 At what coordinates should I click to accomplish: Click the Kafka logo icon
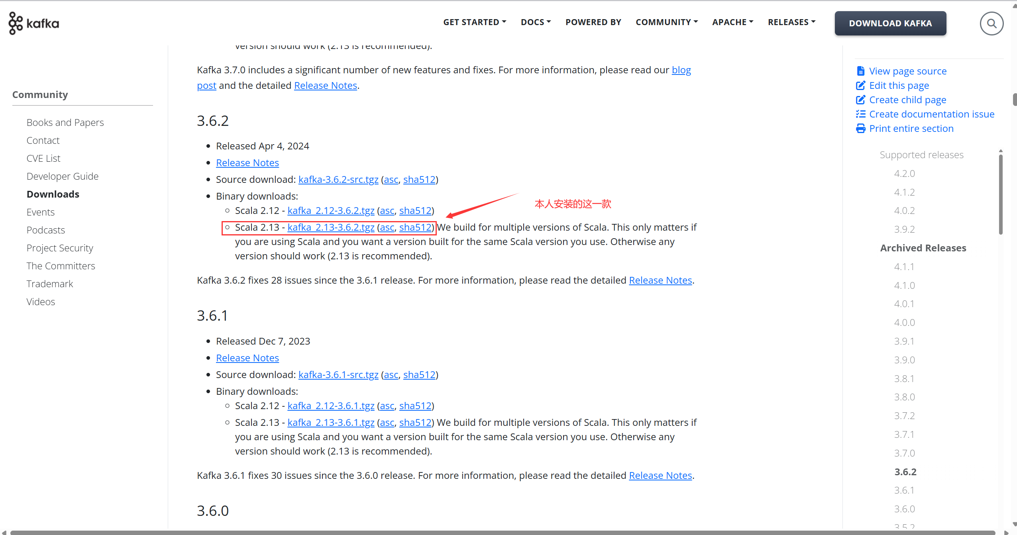[x=16, y=23]
